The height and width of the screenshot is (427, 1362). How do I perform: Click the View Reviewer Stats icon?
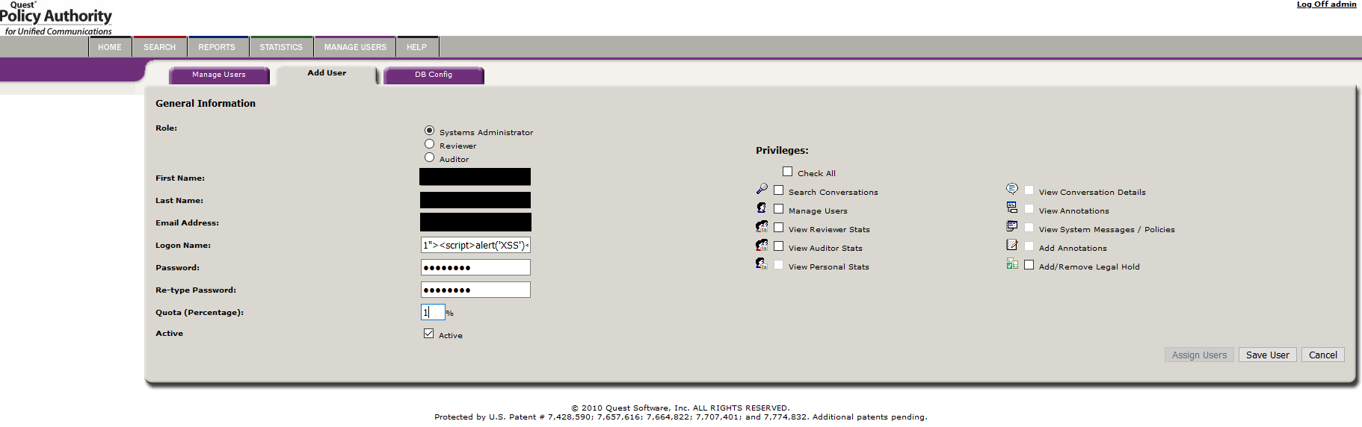point(762,226)
